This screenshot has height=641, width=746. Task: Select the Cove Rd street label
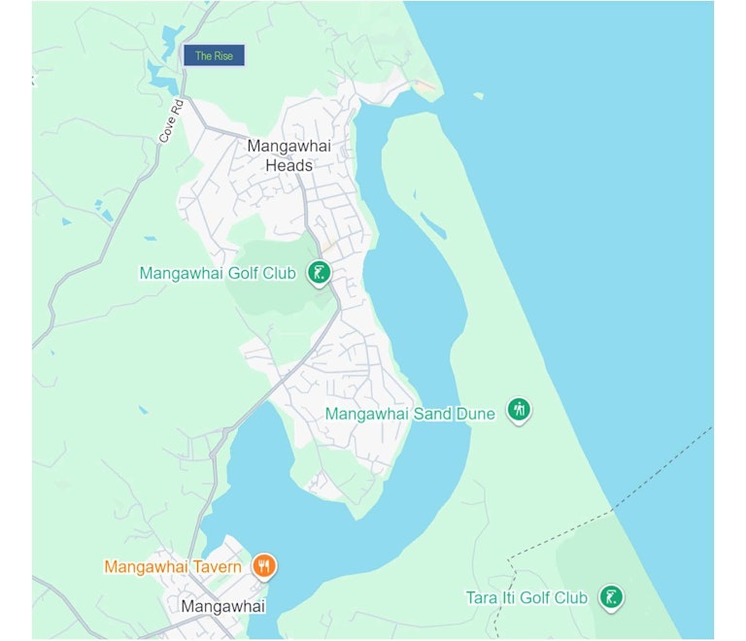click(171, 120)
